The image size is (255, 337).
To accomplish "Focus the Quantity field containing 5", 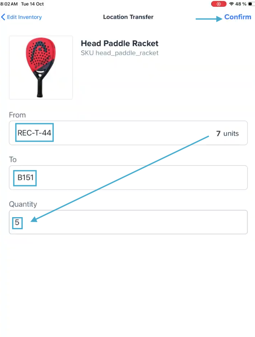I will (128, 222).
